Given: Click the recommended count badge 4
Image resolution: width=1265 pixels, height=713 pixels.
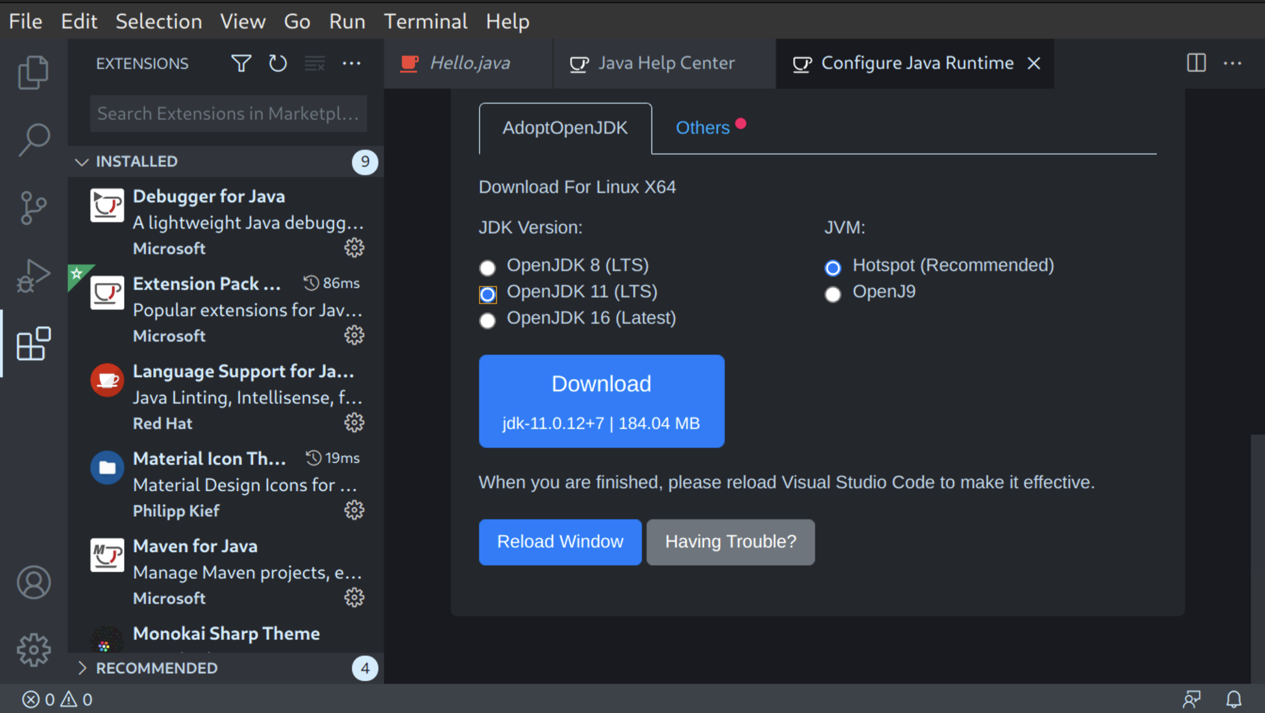Looking at the screenshot, I should 365,668.
